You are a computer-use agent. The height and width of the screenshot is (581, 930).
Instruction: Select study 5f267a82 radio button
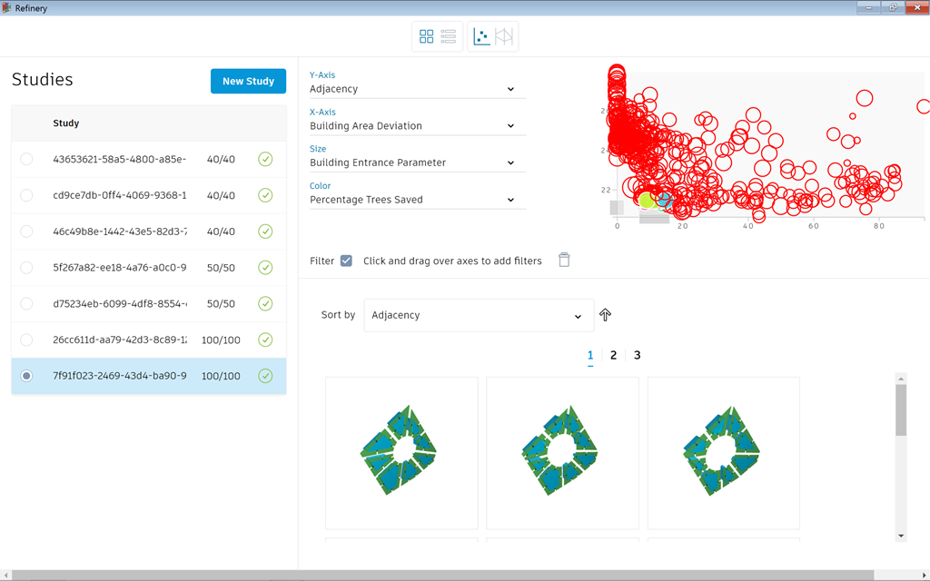pyautogui.click(x=26, y=268)
